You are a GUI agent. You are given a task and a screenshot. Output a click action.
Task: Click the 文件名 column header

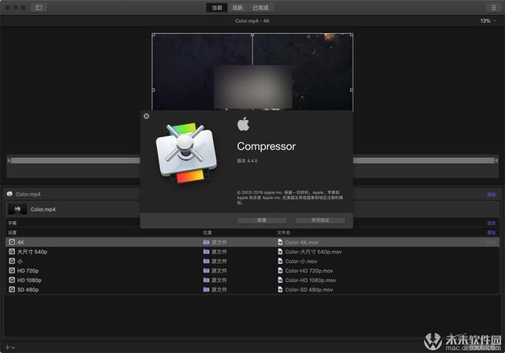283,232
